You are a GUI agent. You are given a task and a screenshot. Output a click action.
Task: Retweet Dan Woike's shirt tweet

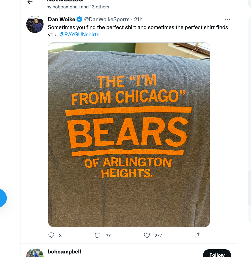(98, 235)
